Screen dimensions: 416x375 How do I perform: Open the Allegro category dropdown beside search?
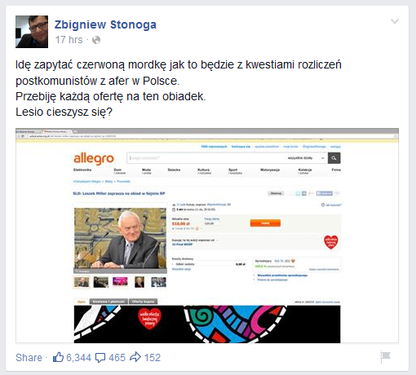pyautogui.click(x=306, y=158)
